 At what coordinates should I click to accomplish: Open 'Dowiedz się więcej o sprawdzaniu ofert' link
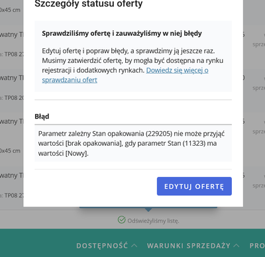177,70
